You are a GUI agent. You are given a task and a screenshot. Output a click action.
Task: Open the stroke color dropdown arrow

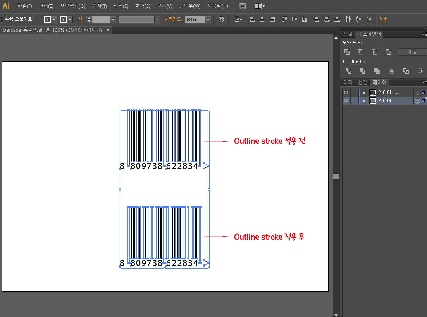tap(70, 20)
